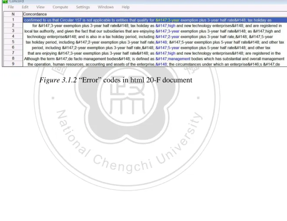This screenshot has height=221, width=287.
Task: Click blue '&#147;5-year' in row 6
Action: tap(167, 48)
